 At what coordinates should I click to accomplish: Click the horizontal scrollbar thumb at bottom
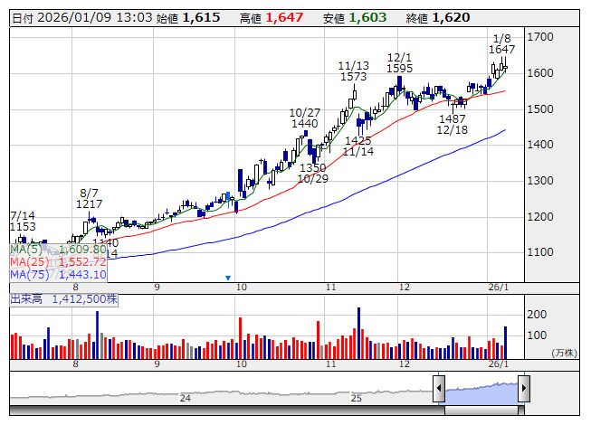[x=484, y=411]
